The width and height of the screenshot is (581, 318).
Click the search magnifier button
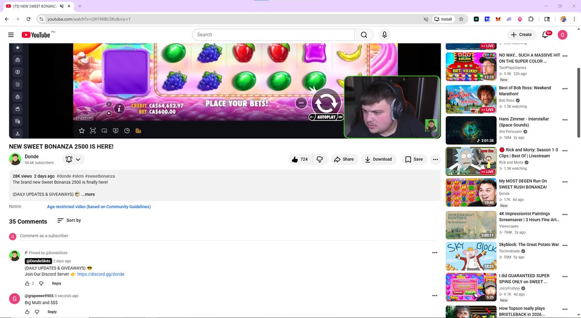tap(364, 34)
